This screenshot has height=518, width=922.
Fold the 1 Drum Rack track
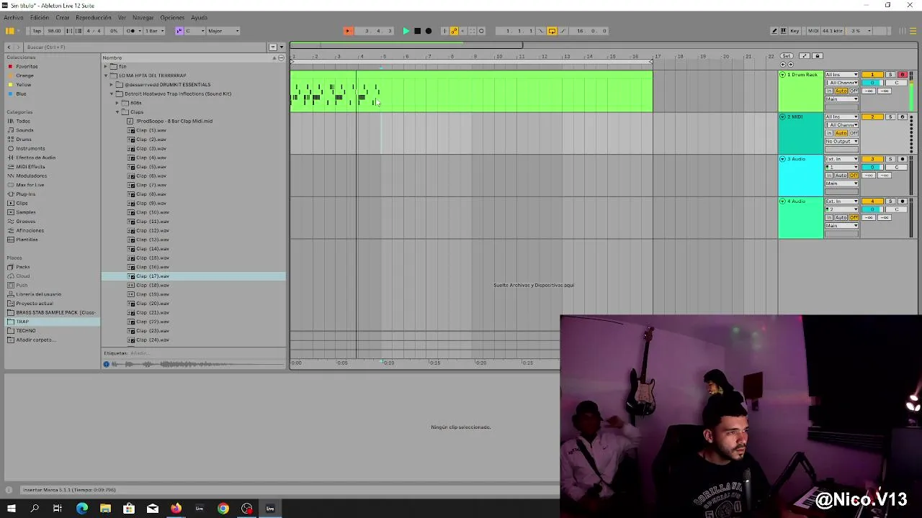tap(783, 75)
